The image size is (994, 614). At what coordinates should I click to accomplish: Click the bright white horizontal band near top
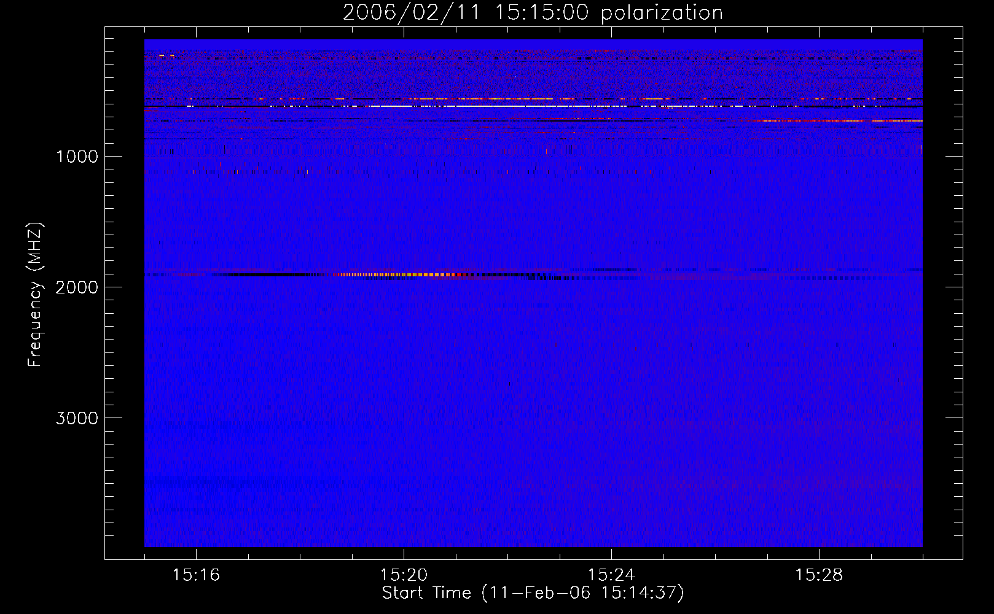[491, 106]
